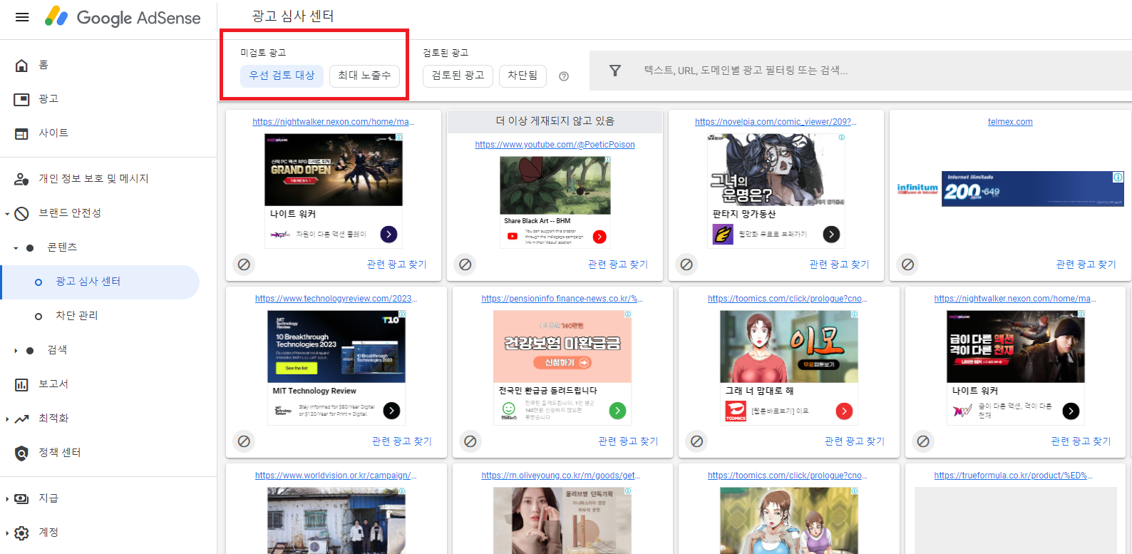The height and width of the screenshot is (554, 1132).
Task: Block the nightwalker GRAND OPEN ad
Action: coord(244,265)
